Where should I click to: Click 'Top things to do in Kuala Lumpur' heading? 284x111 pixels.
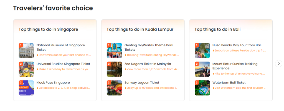[x=140, y=29]
